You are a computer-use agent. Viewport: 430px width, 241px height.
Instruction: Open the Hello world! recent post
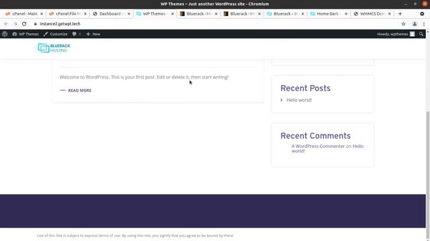[299, 100]
